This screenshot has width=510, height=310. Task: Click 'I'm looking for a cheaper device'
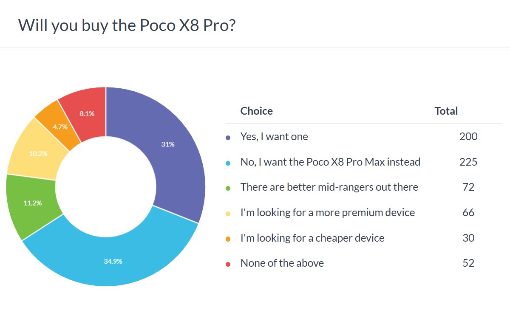[x=312, y=238]
